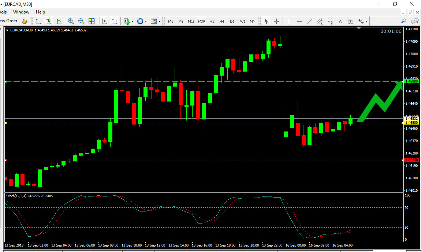The image size is (421, 252).
Task: Select the M30 timeframe
Action: 201,21
